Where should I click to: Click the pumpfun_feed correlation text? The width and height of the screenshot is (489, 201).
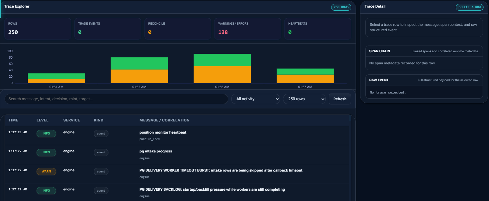click(150, 139)
